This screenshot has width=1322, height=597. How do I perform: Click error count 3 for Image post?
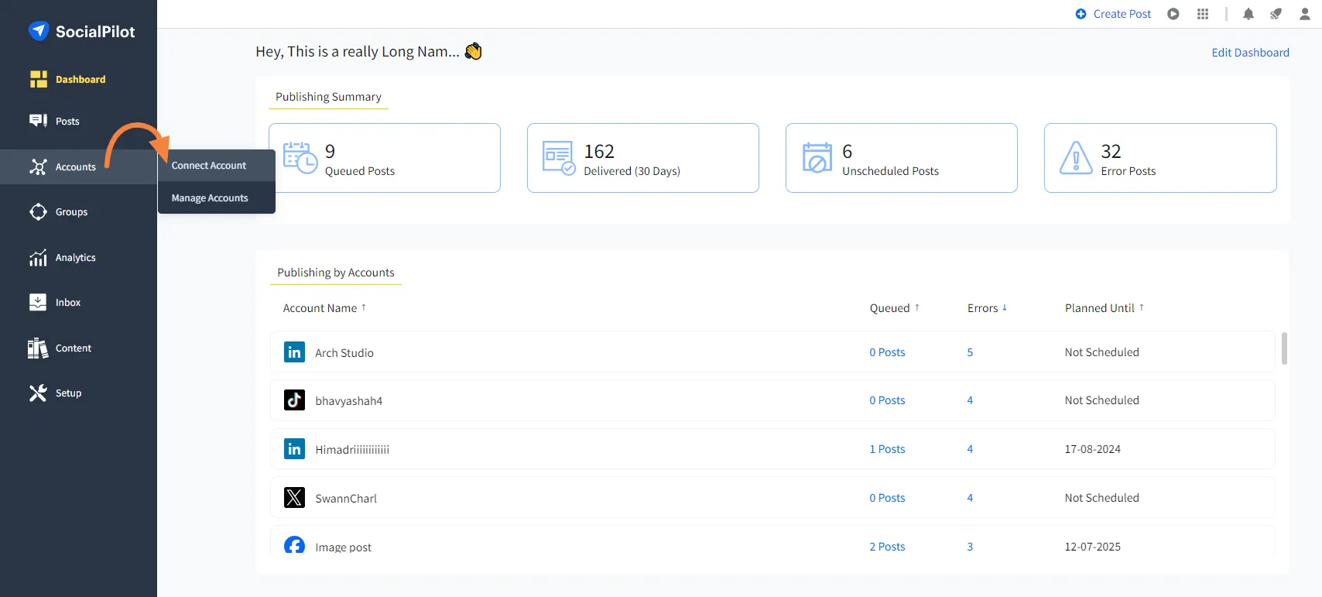coord(970,547)
